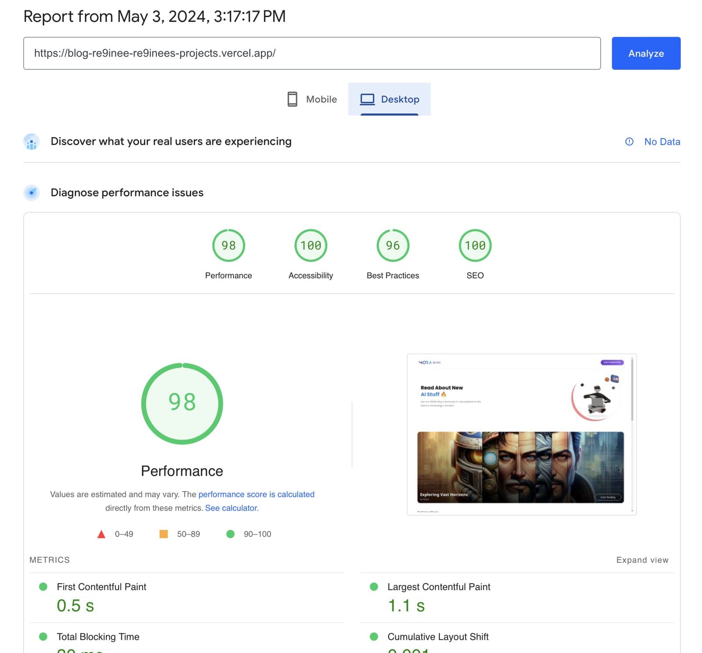Click the mobile phone icon
The height and width of the screenshot is (653, 702).
pyautogui.click(x=292, y=99)
